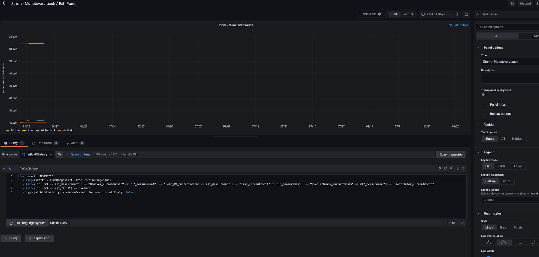Choose Points graph style

[x=518, y=228]
